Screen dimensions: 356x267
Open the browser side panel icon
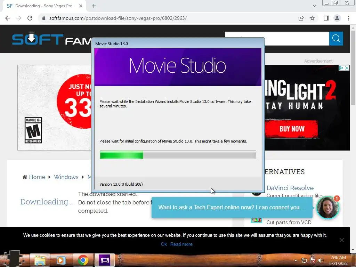click(326, 18)
